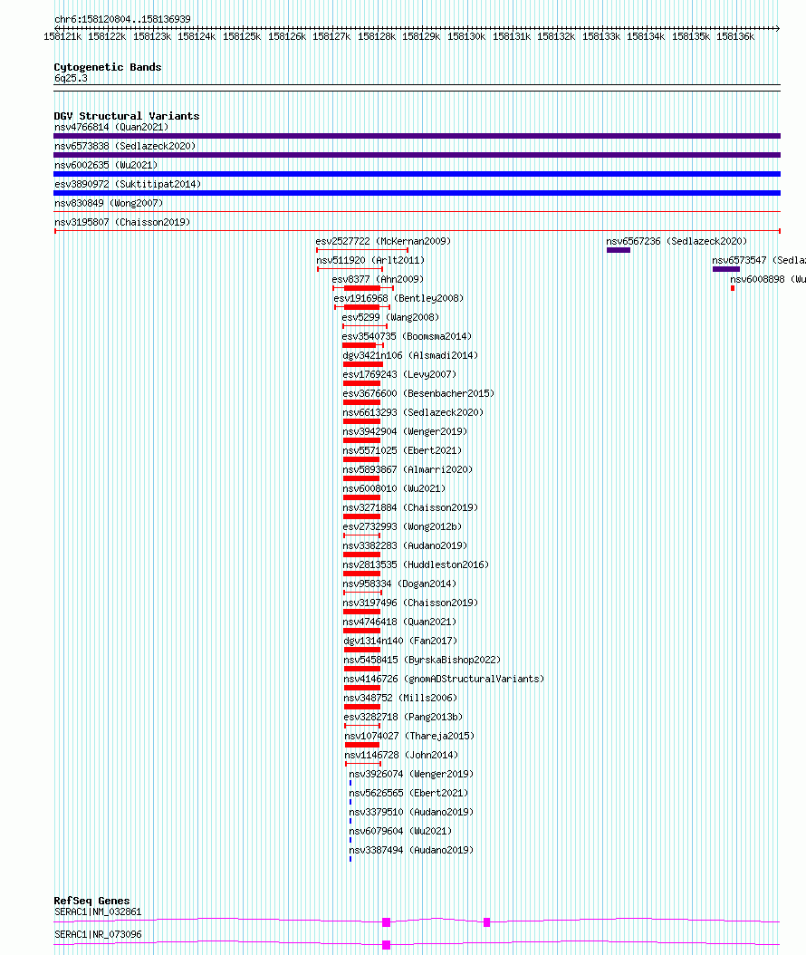Click the purple bar under nsv4766814 (Quan2021)
The height and width of the screenshot is (955, 806).
tap(417, 136)
